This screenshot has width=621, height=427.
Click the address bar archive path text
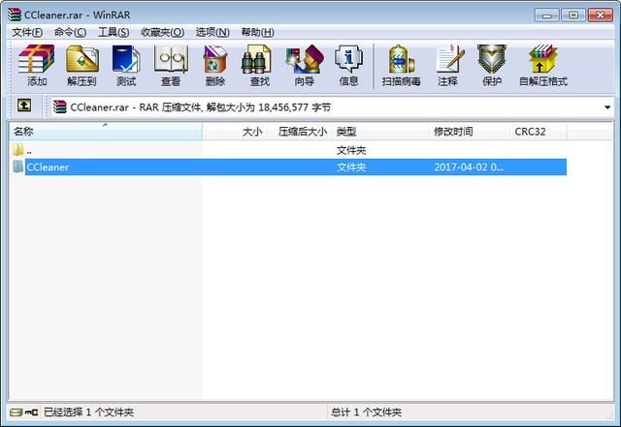(201, 107)
